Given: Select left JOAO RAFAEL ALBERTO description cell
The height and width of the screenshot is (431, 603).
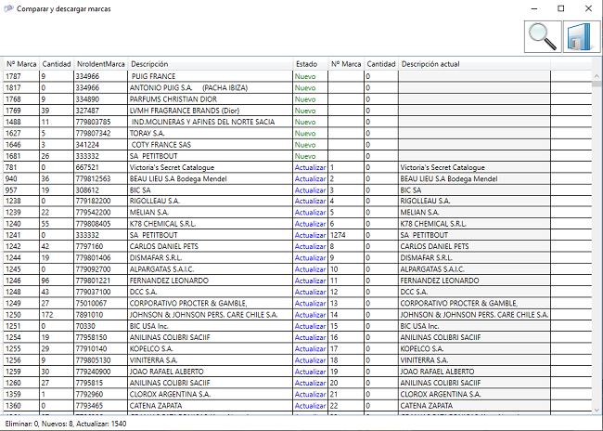Looking at the screenshot, I should point(210,372).
